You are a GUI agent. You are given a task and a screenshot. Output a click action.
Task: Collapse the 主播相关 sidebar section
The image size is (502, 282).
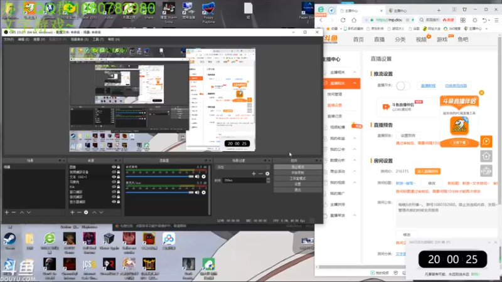click(x=355, y=72)
